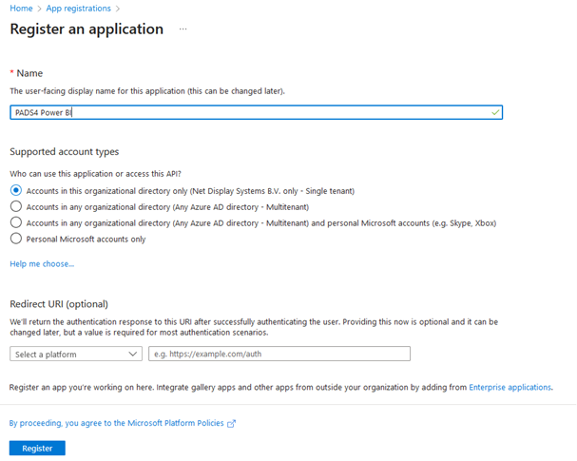This screenshot has width=577, height=461.
Task: Open the ellipsis menu beside the page title
Action: click(183, 29)
